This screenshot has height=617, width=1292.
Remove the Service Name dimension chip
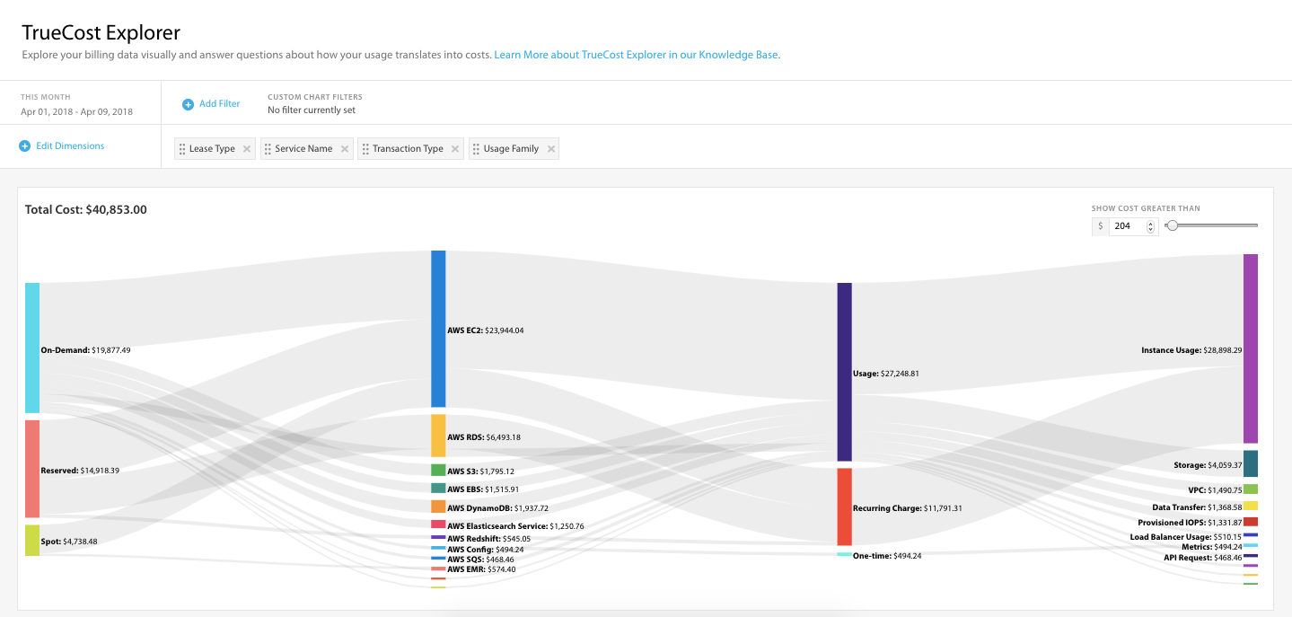[344, 147]
